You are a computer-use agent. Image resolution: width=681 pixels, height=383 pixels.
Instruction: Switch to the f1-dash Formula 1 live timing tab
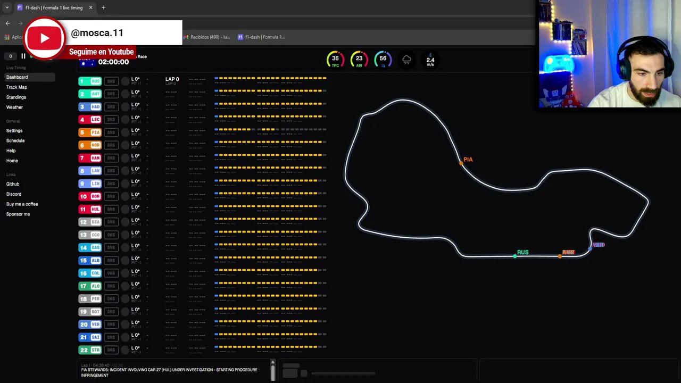click(x=54, y=7)
